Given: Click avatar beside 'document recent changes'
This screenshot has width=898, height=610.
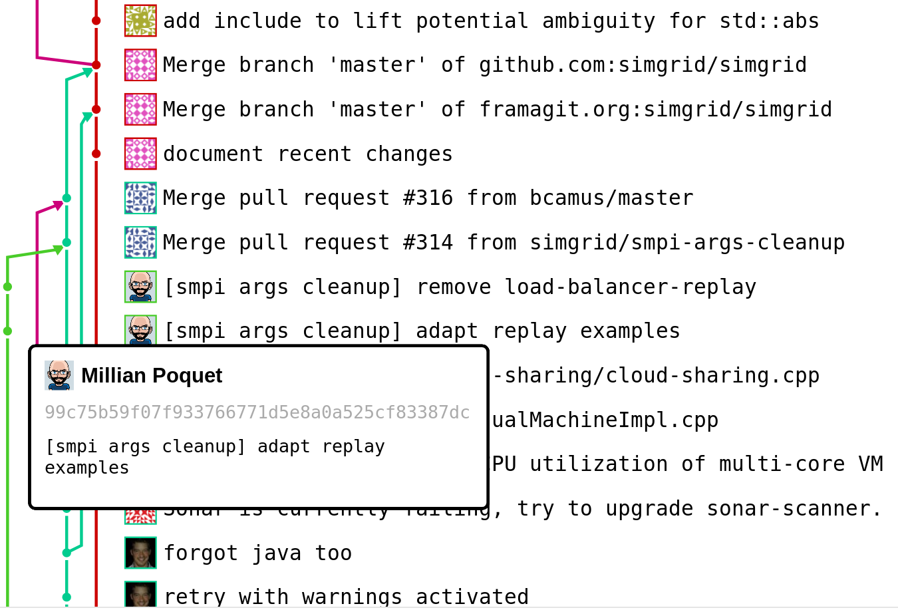Looking at the screenshot, I should point(140,154).
